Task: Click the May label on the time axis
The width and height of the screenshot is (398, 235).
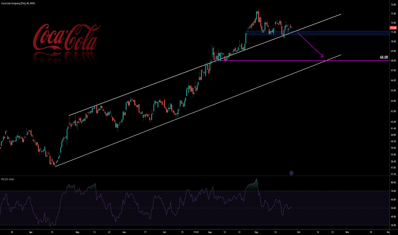Action: click(77, 232)
